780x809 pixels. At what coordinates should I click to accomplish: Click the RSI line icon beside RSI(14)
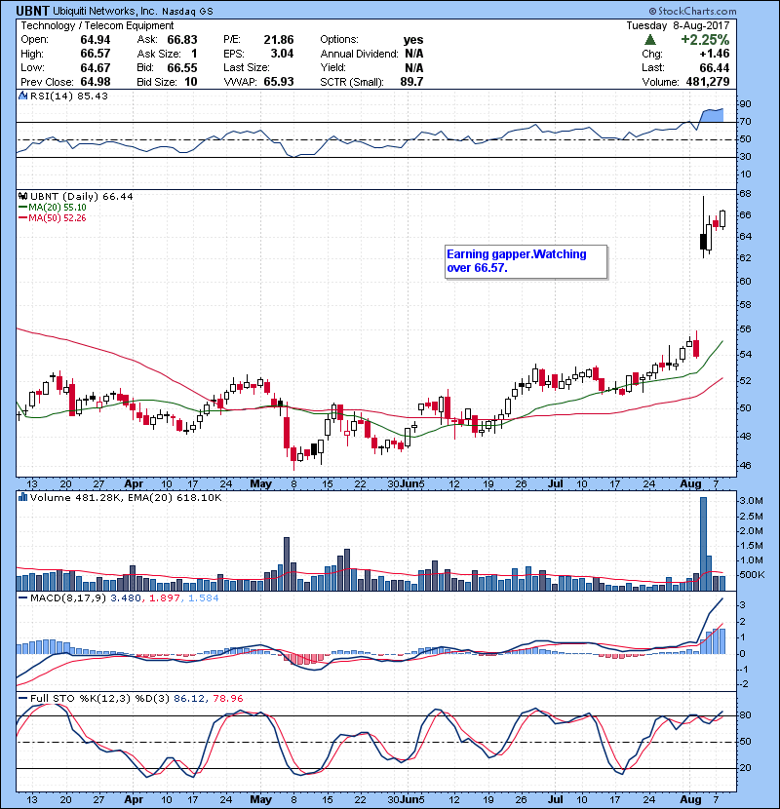pyautogui.click(x=22, y=96)
